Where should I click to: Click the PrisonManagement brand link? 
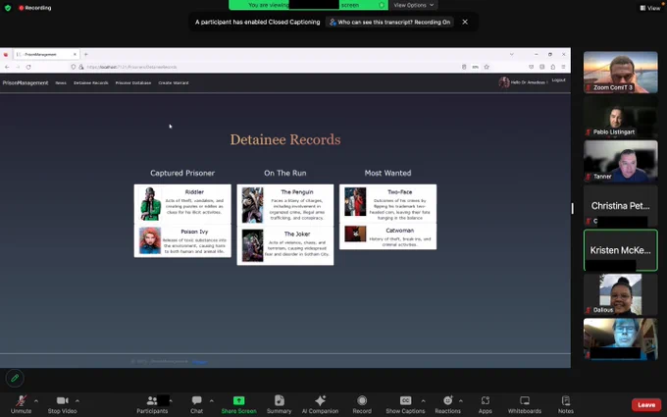tap(26, 83)
